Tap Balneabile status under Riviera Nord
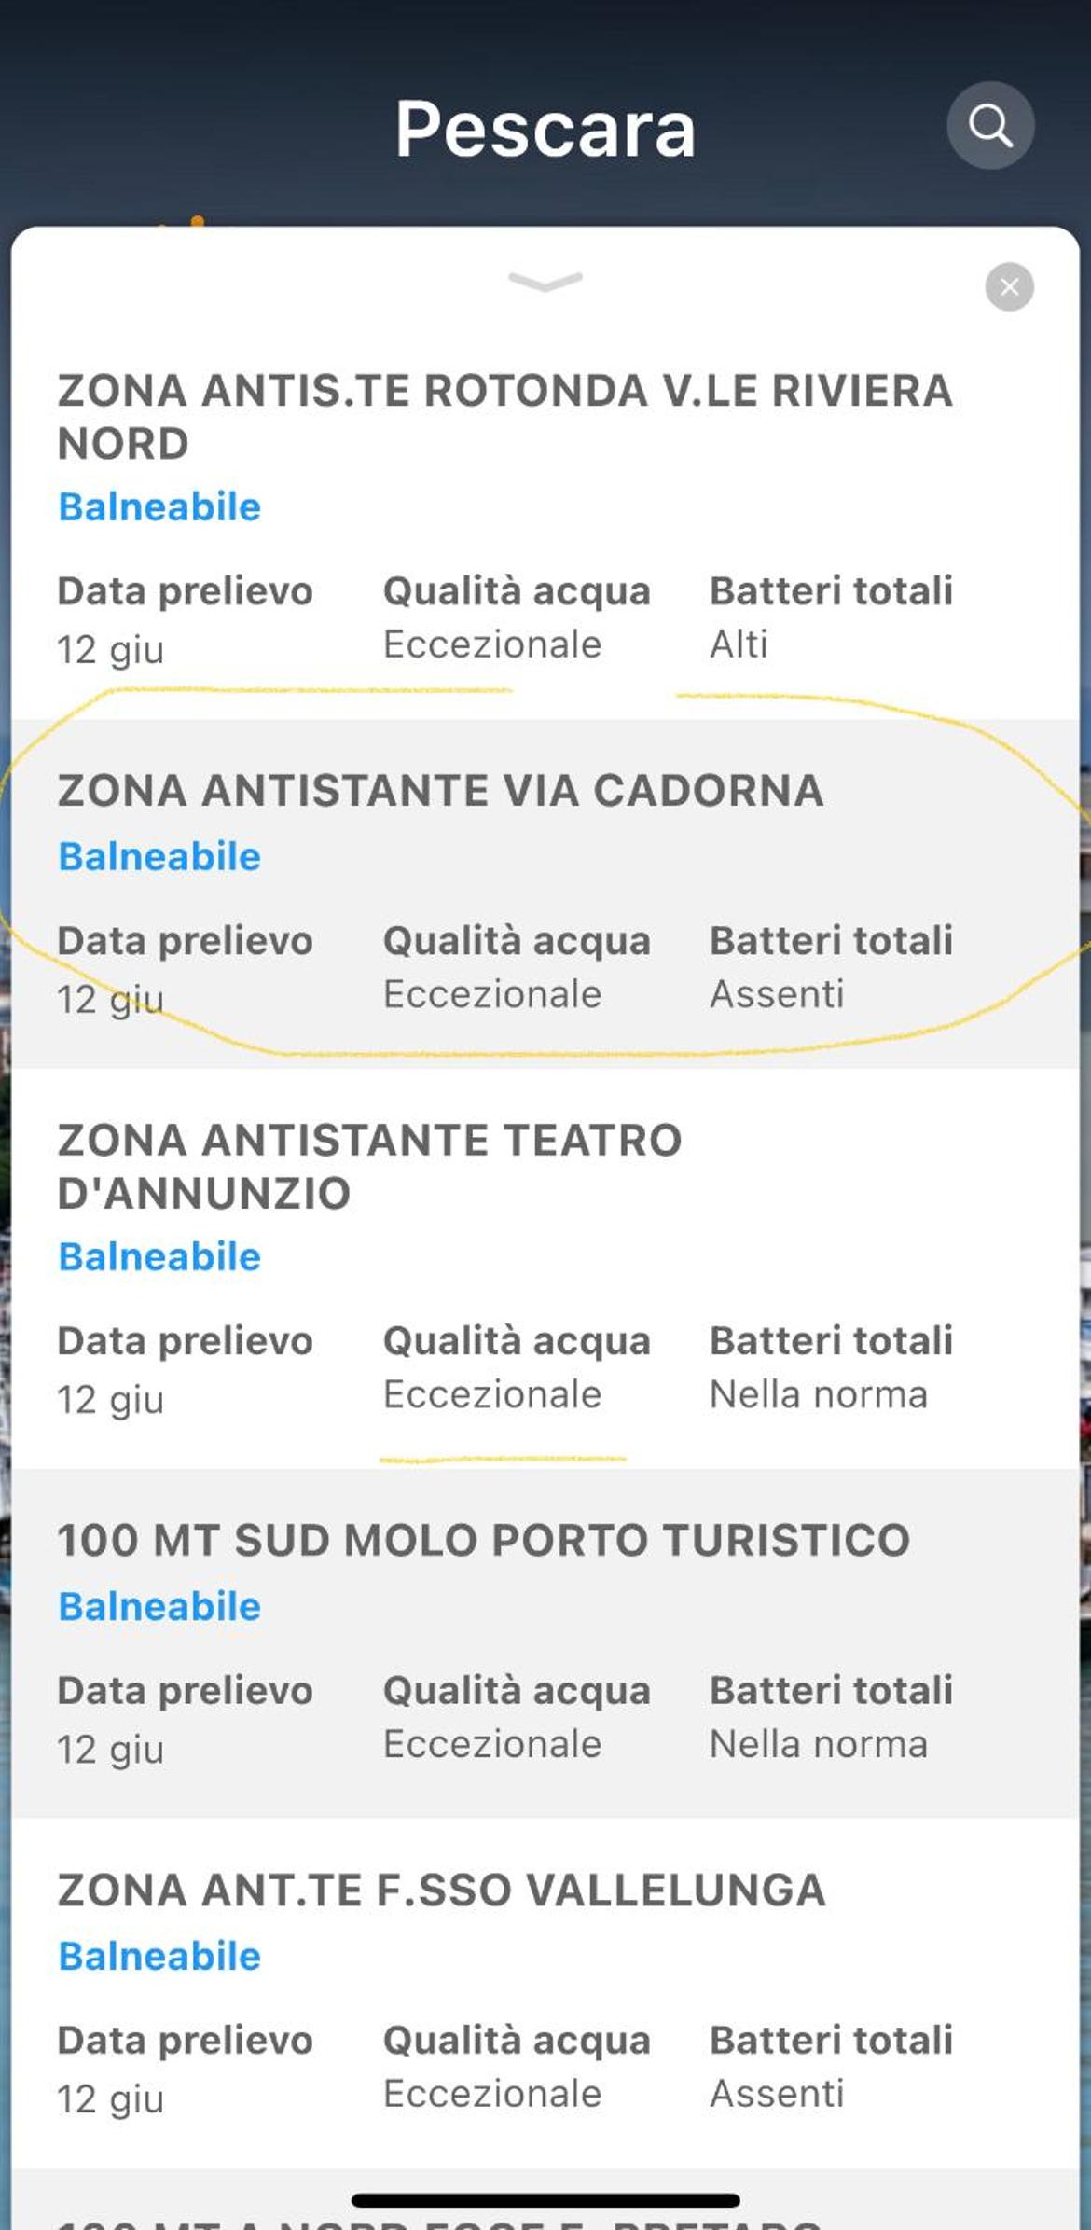This screenshot has width=1091, height=2230. click(159, 506)
